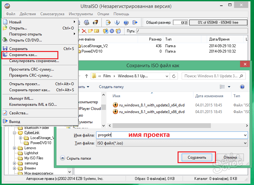Image resolution: width=254 pixels, height=185 pixels.
Task: Sort by the 'Дата изменения' column header
Action: (209, 96)
